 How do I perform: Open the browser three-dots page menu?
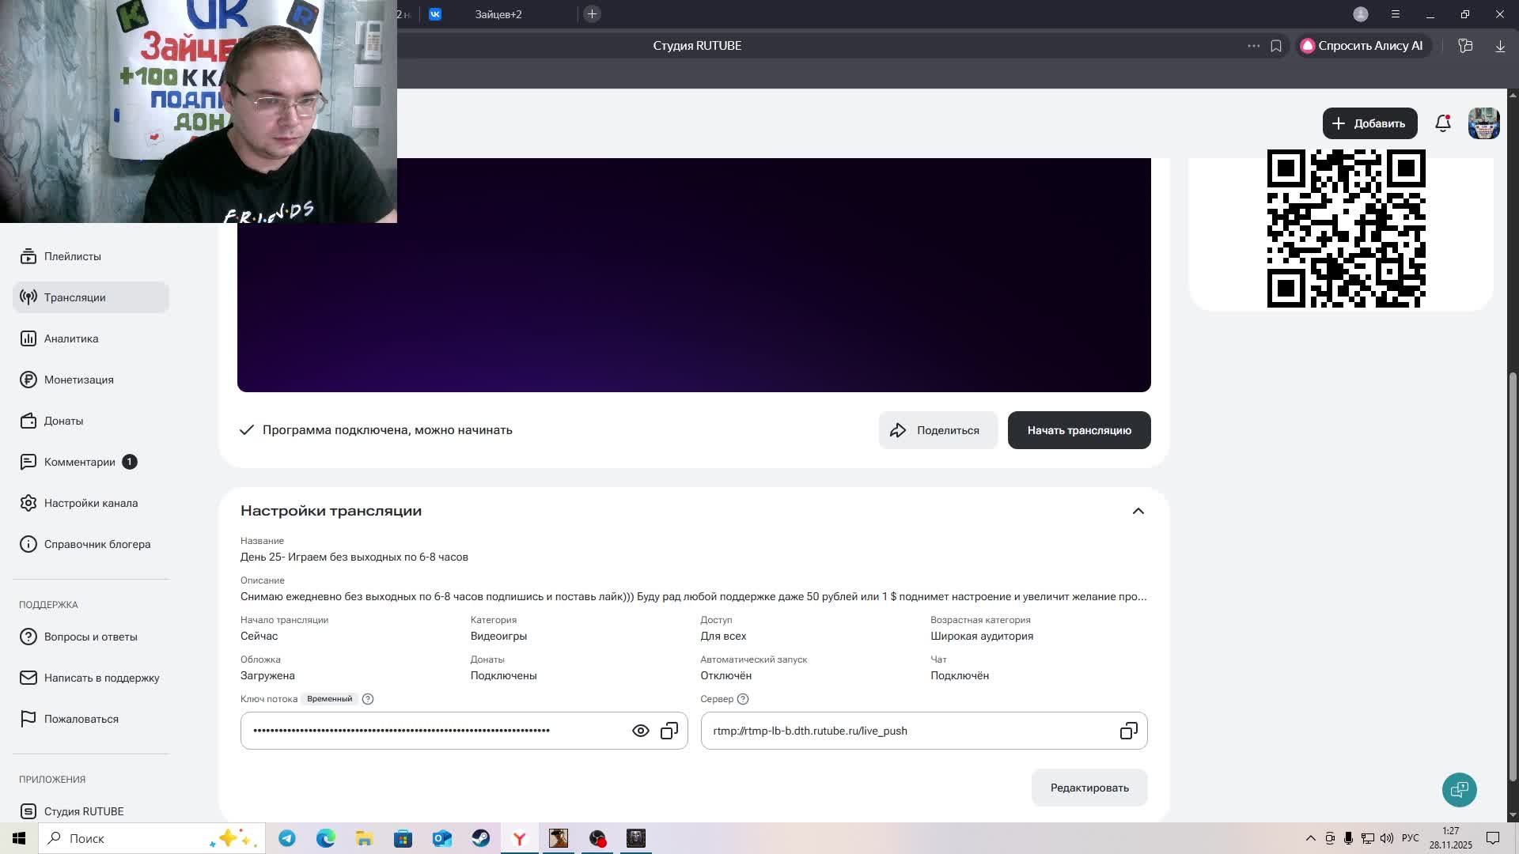pos(1253,46)
